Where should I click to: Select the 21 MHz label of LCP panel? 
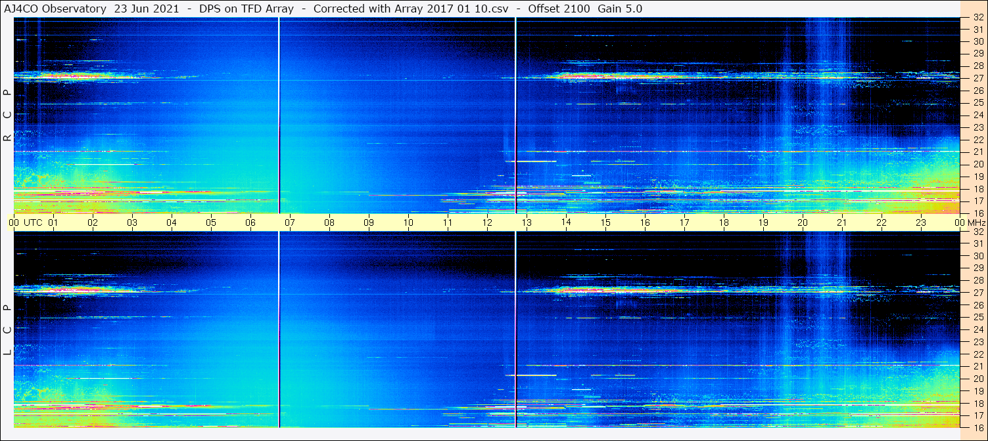point(977,366)
